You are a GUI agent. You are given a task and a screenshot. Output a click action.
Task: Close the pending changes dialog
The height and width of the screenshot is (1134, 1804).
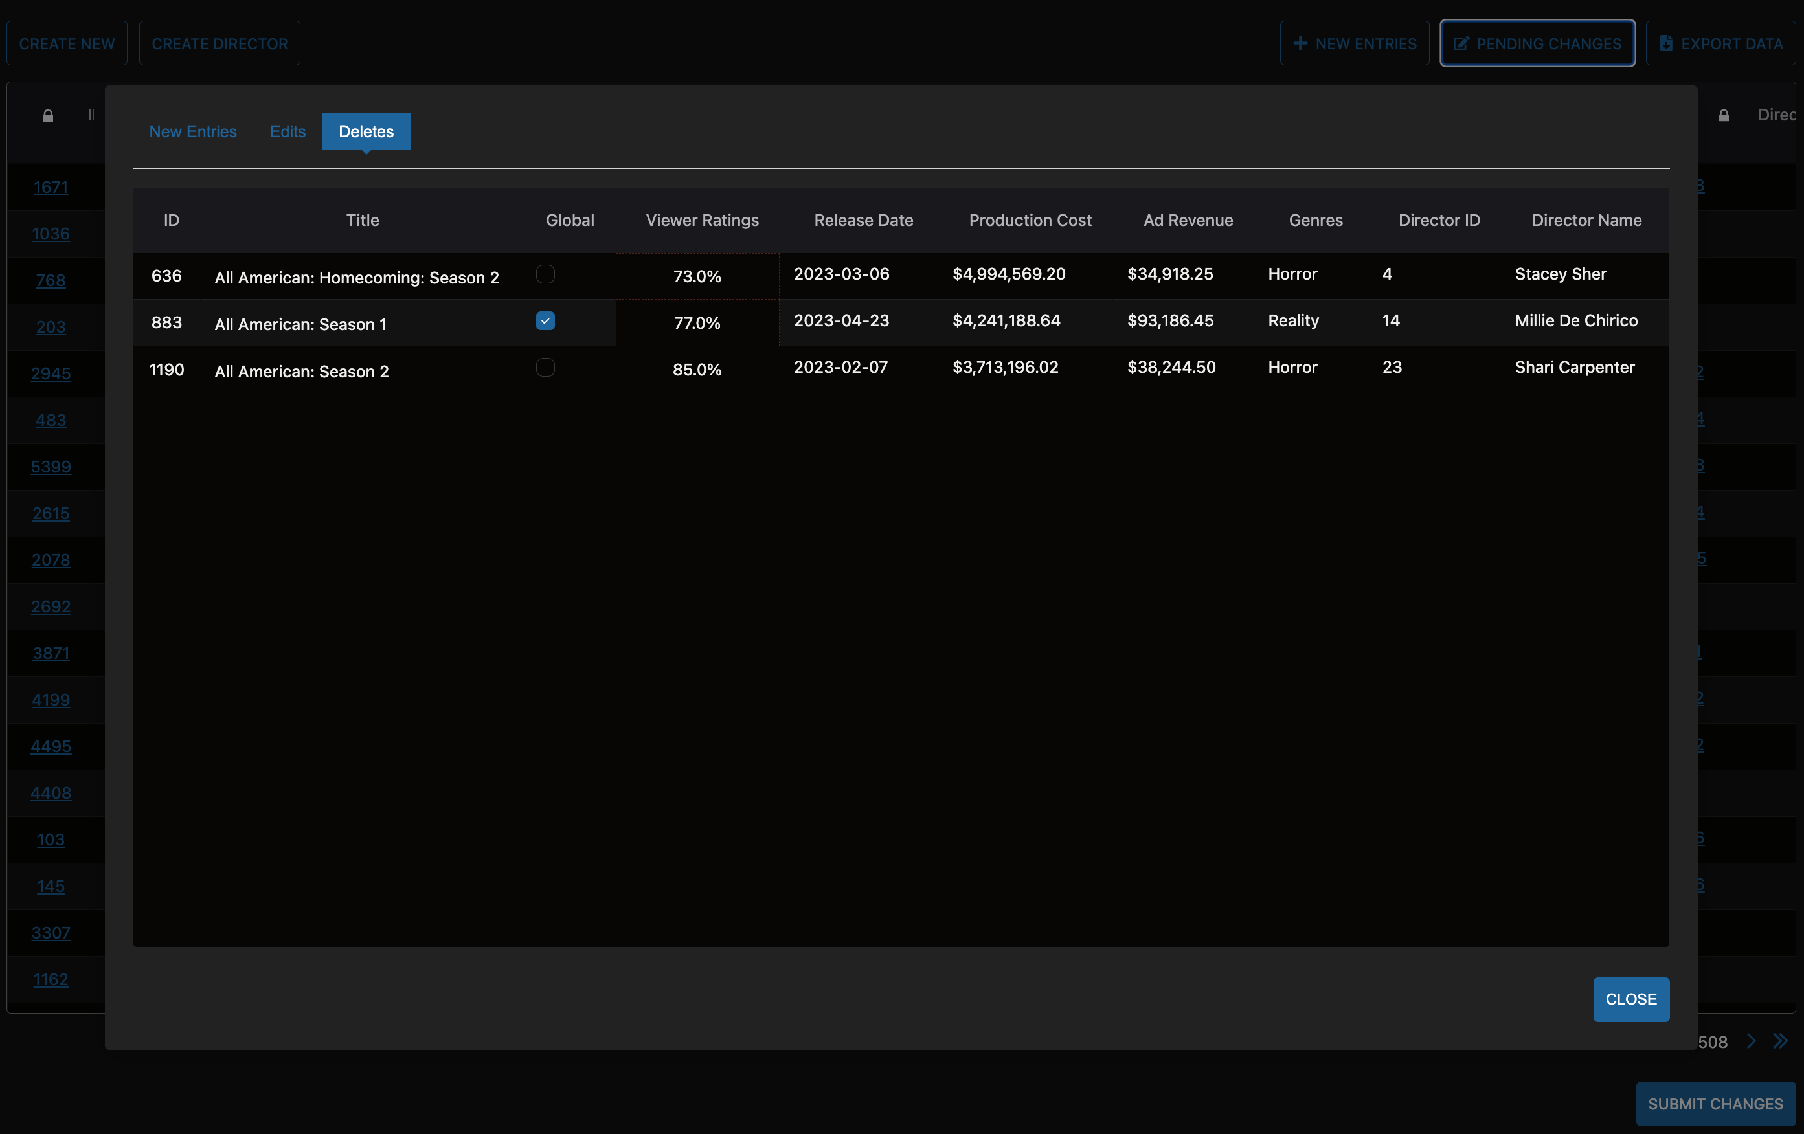[x=1630, y=999]
